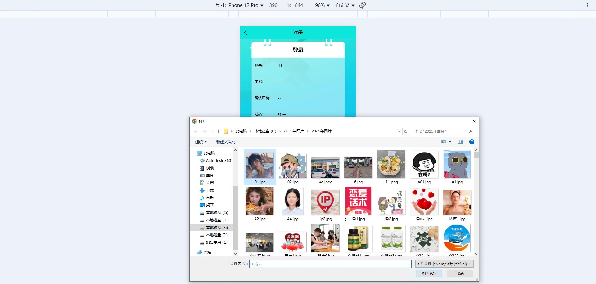The height and width of the screenshot is (284, 596).
Task: Open the 图片文件 file type dropdown
Action: [x=445, y=264]
